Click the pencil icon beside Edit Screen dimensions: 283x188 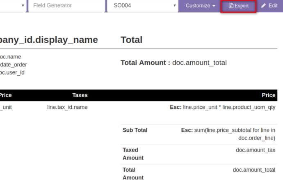coord(263,6)
